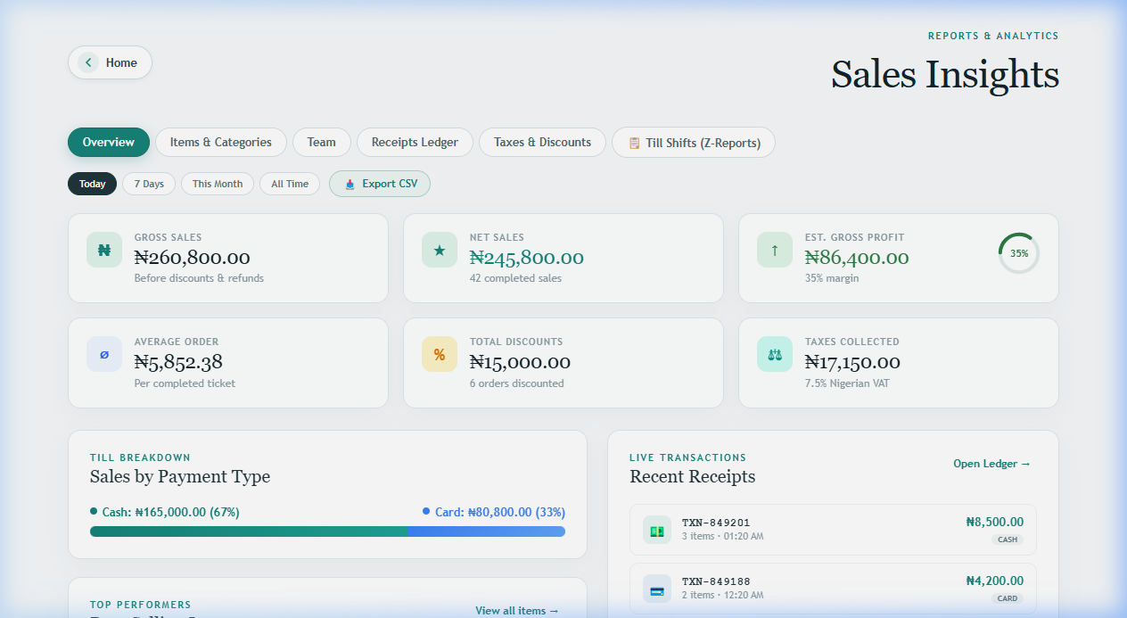Screen dimensions: 1127x618
Task: Filter to the last 7 Days
Action: click(x=149, y=184)
